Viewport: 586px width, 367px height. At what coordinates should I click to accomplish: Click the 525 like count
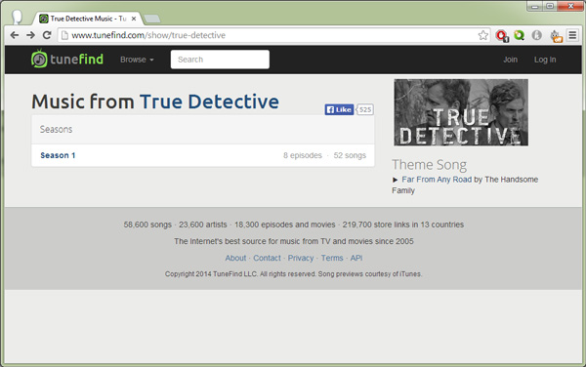tap(364, 109)
